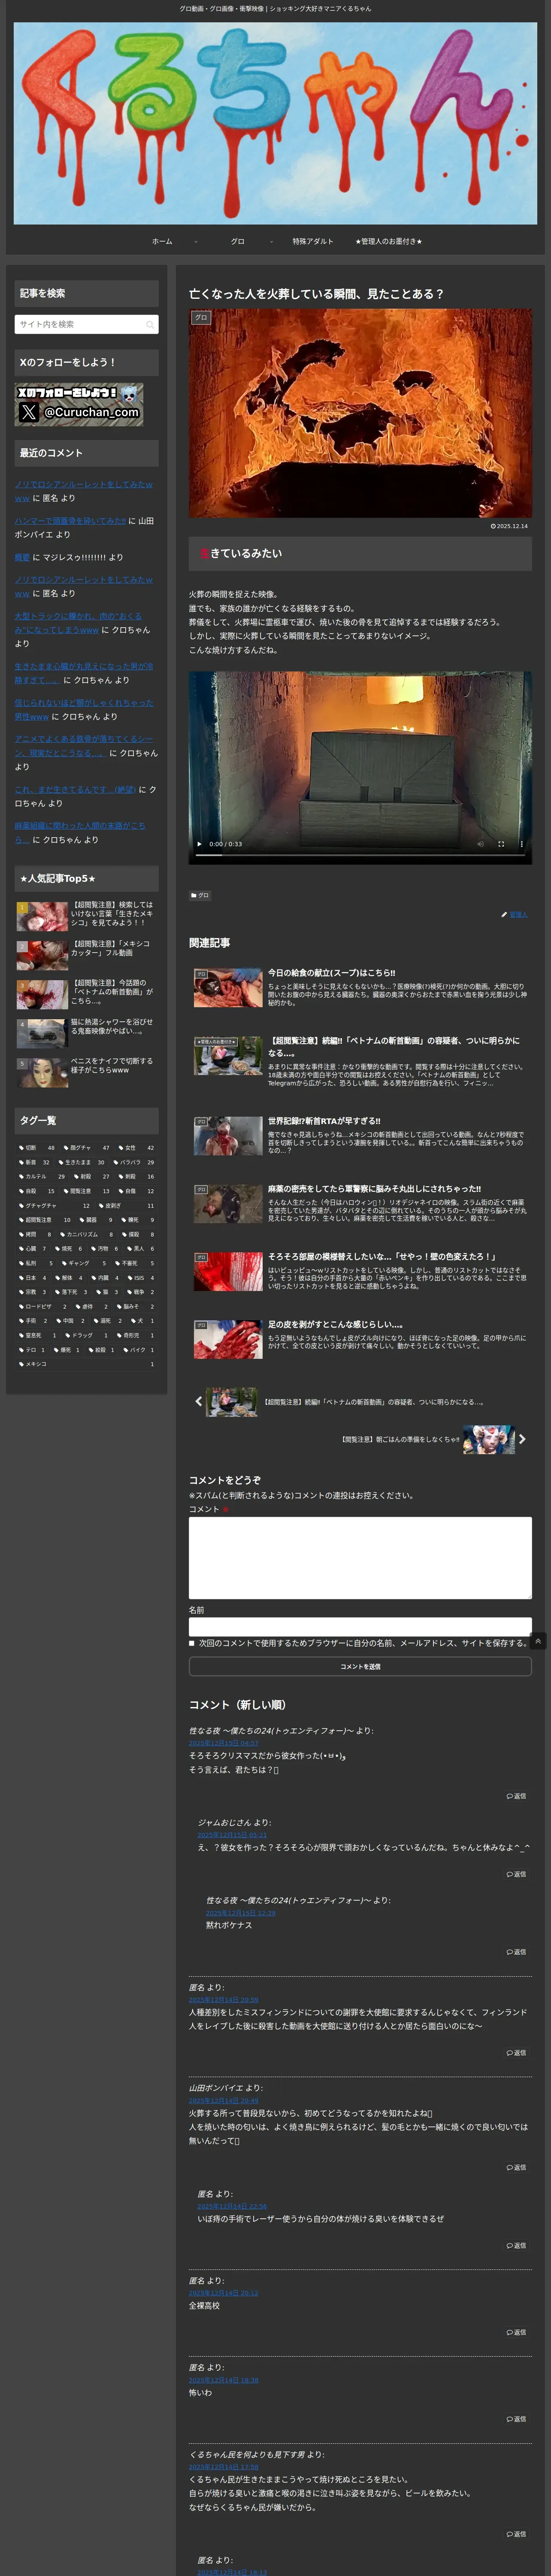Screen dimensions: 551x2576
Task: Open popular article ranked 1 thumbnail
Action: coord(42,916)
